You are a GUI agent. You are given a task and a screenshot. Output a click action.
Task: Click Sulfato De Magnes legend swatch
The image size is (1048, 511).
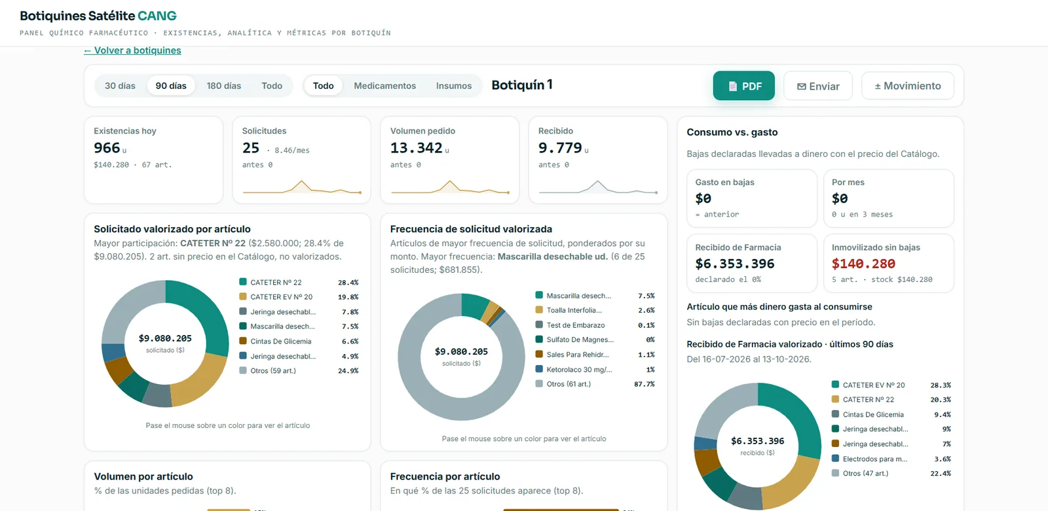coord(539,340)
